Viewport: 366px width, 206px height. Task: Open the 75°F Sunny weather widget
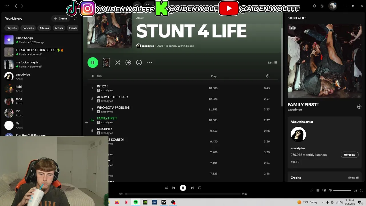pyautogui.click(x=307, y=202)
